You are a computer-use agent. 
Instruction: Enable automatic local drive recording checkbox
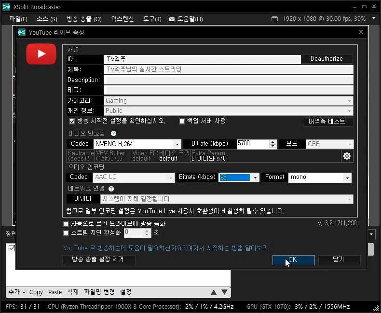tap(66, 224)
